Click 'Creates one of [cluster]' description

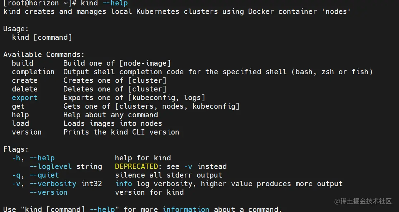pos(115,80)
